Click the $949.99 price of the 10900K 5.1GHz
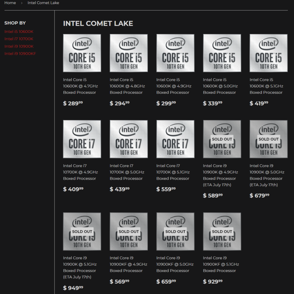Image resolution: width=294 pixels, height=294 pixels. 73,288
